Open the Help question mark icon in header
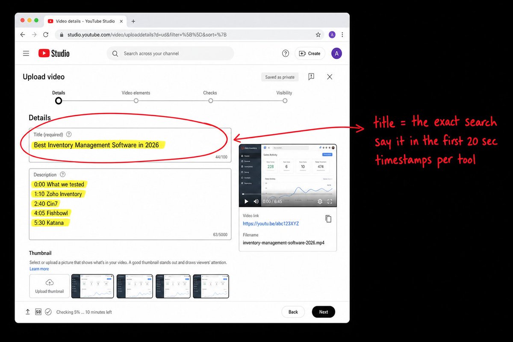The width and height of the screenshot is (513, 342). [286, 53]
